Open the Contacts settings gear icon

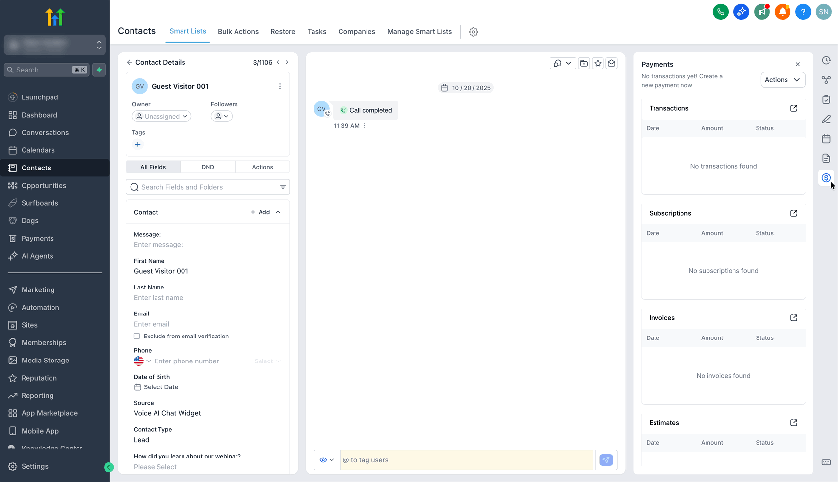[x=473, y=32]
